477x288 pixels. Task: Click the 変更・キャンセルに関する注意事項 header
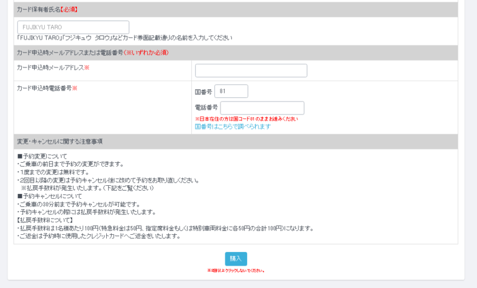coord(60,141)
